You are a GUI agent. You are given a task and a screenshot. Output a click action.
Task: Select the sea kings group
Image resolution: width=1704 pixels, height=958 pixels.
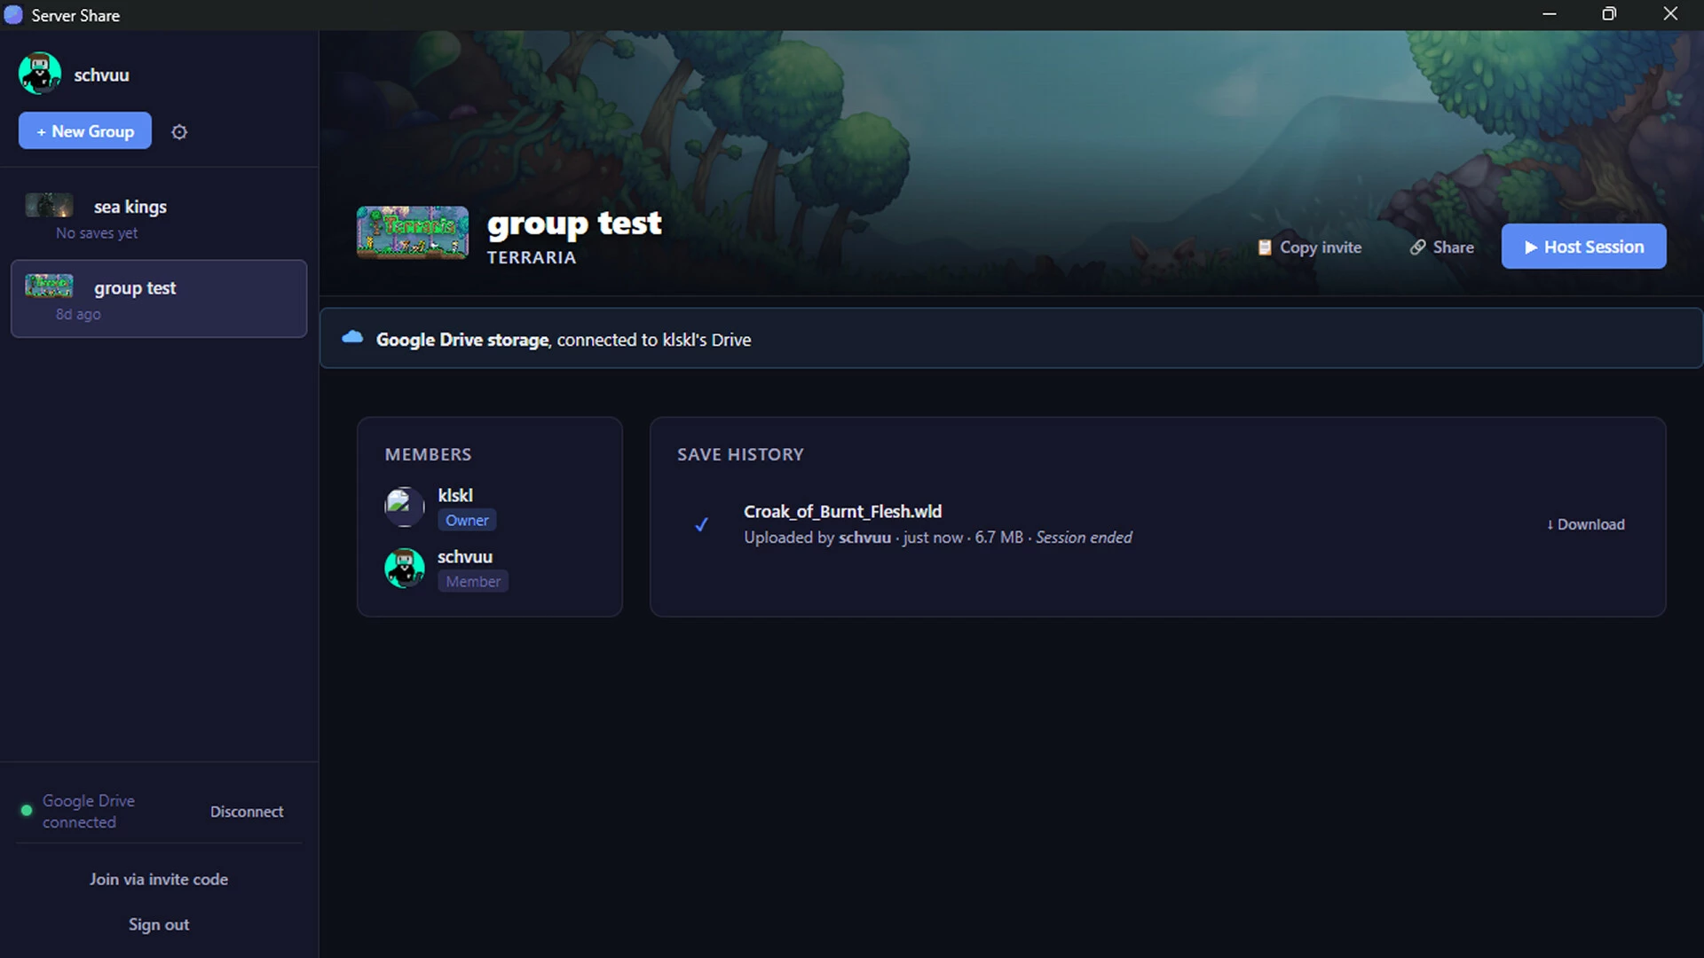[159, 217]
